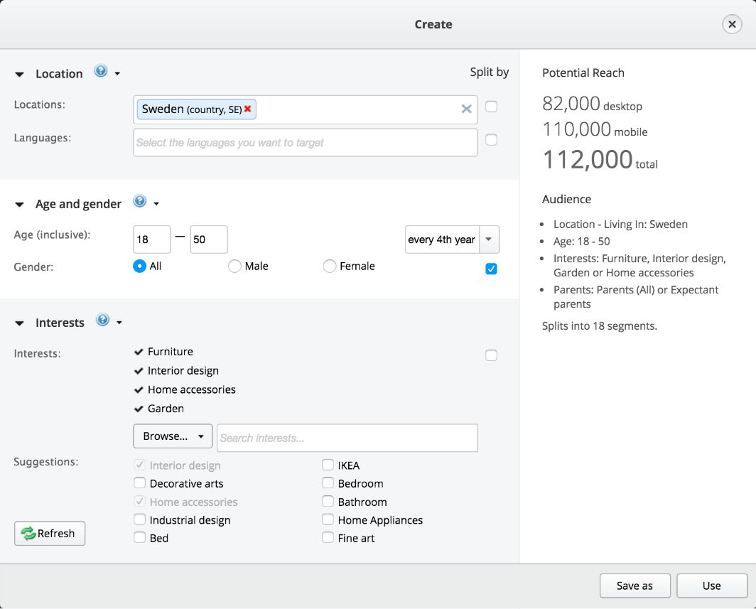Click the help icon next to Location
Viewport: 756px width, 609px height.
coord(101,71)
